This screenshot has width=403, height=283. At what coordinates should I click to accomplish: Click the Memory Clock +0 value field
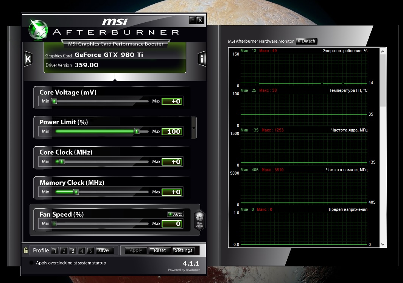click(172, 192)
